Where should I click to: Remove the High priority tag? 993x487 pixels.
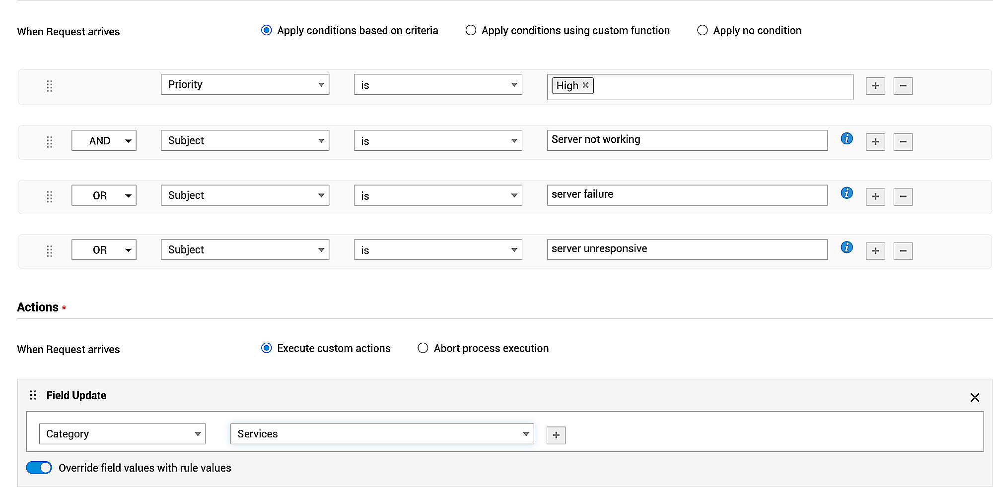[x=586, y=85]
